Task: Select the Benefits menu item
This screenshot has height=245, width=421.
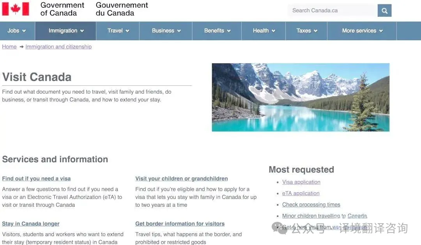Action: (217, 31)
